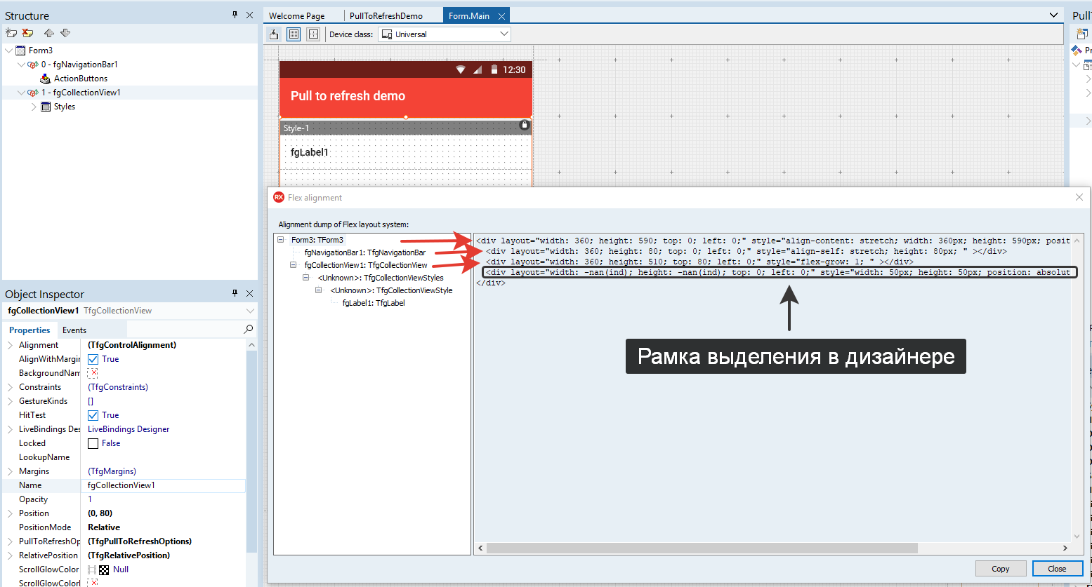This screenshot has height=587, width=1092.
Task: Collapse 0 - fgNavigationBar1 node
Action: (21, 65)
